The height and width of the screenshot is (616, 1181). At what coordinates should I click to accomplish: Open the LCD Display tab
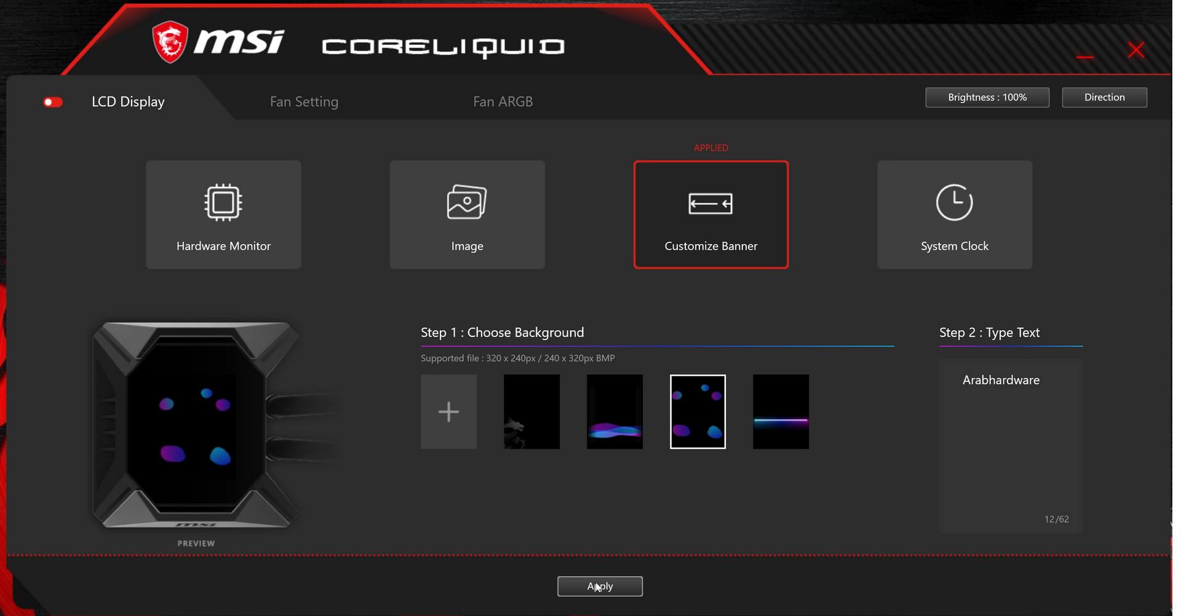pos(128,101)
